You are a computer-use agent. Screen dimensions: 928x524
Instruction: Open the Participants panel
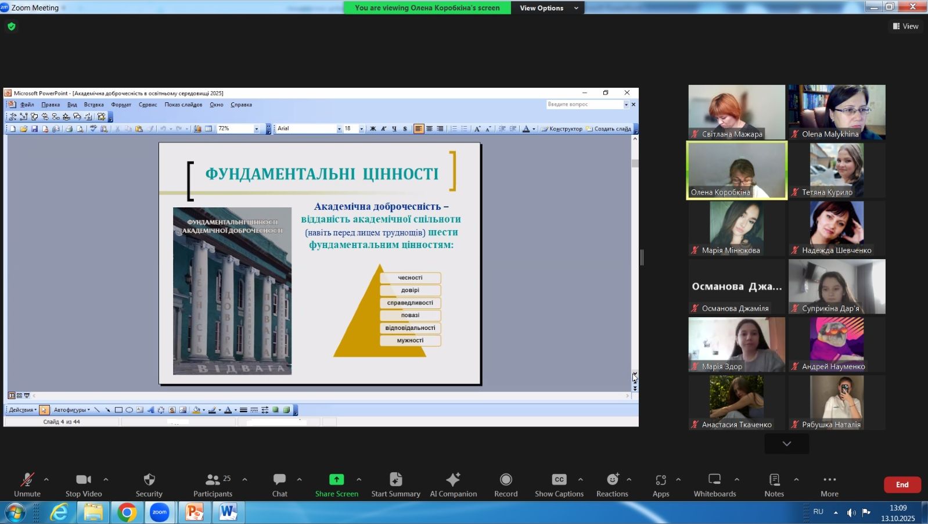click(x=213, y=483)
